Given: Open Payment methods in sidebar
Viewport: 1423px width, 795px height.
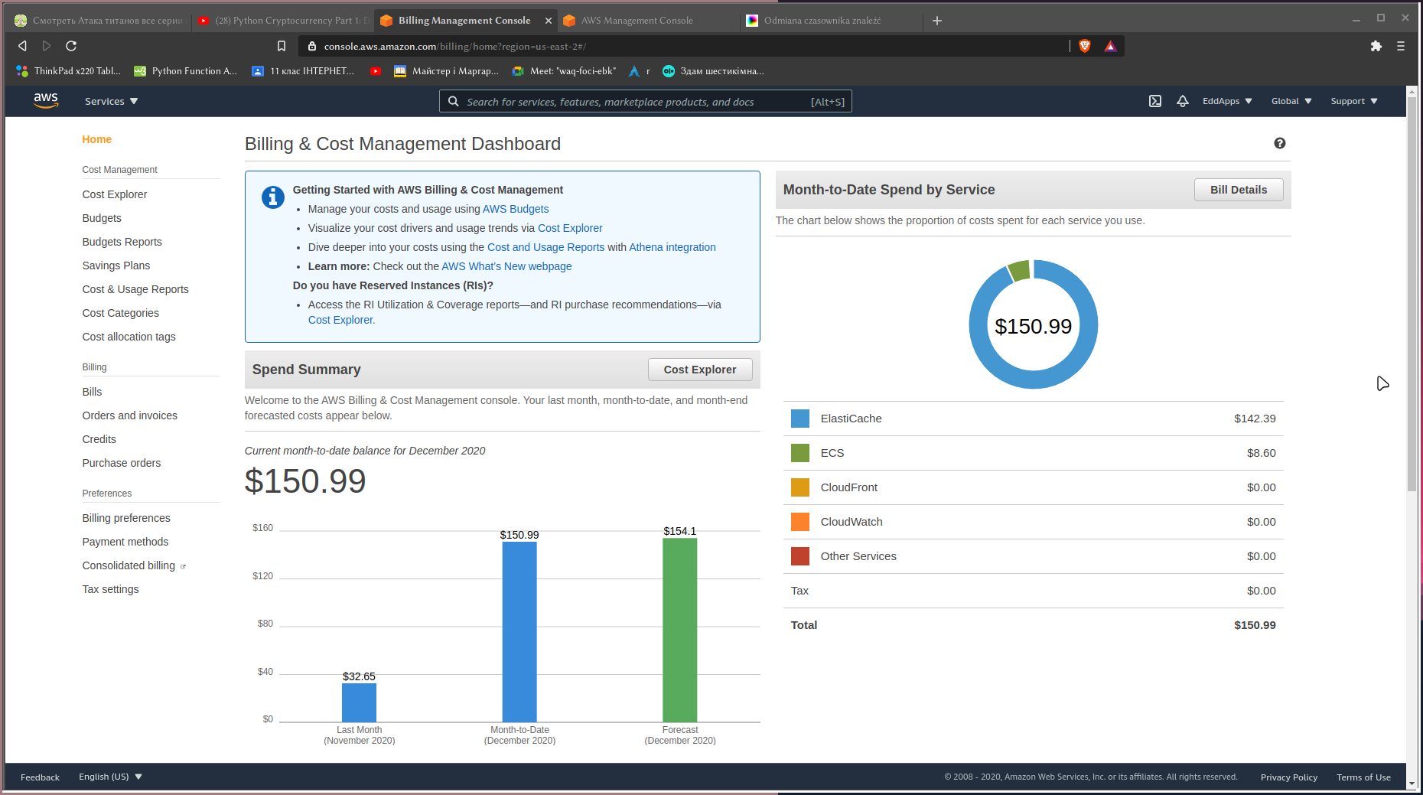Looking at the screenshot, I should pyautogui.click(x=125, y=542).
